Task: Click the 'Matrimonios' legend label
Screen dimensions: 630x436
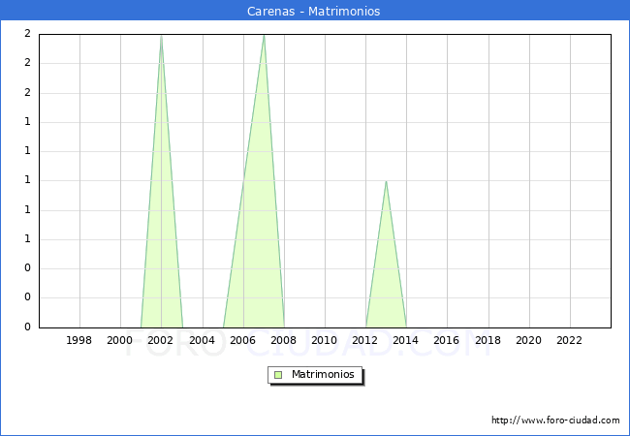Action: 323,374
